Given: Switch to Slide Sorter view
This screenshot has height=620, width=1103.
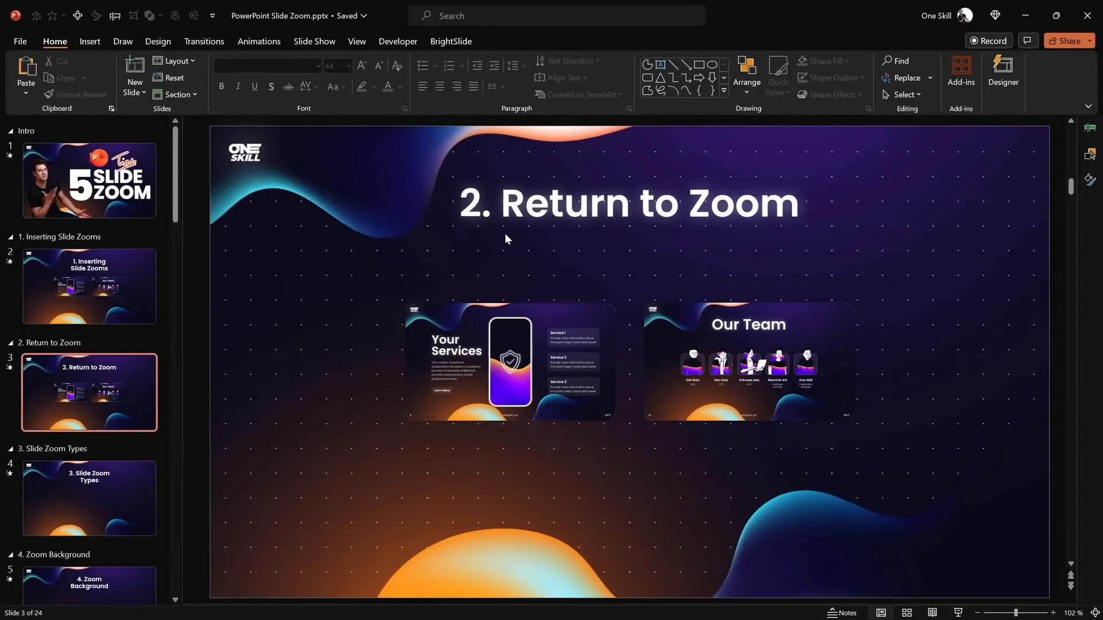Looking at the screenshot, I should click(x=907, y=613).
